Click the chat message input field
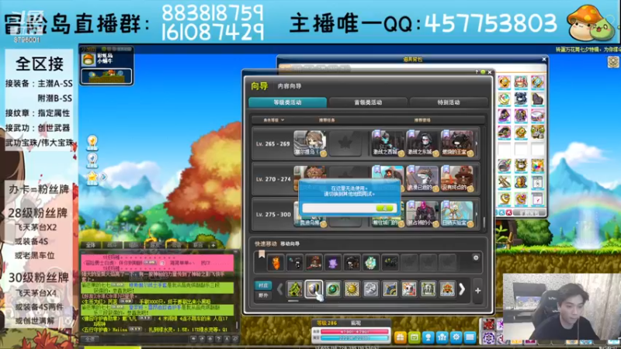The height and width of the screenshot is (349, 621). (144, 339)
